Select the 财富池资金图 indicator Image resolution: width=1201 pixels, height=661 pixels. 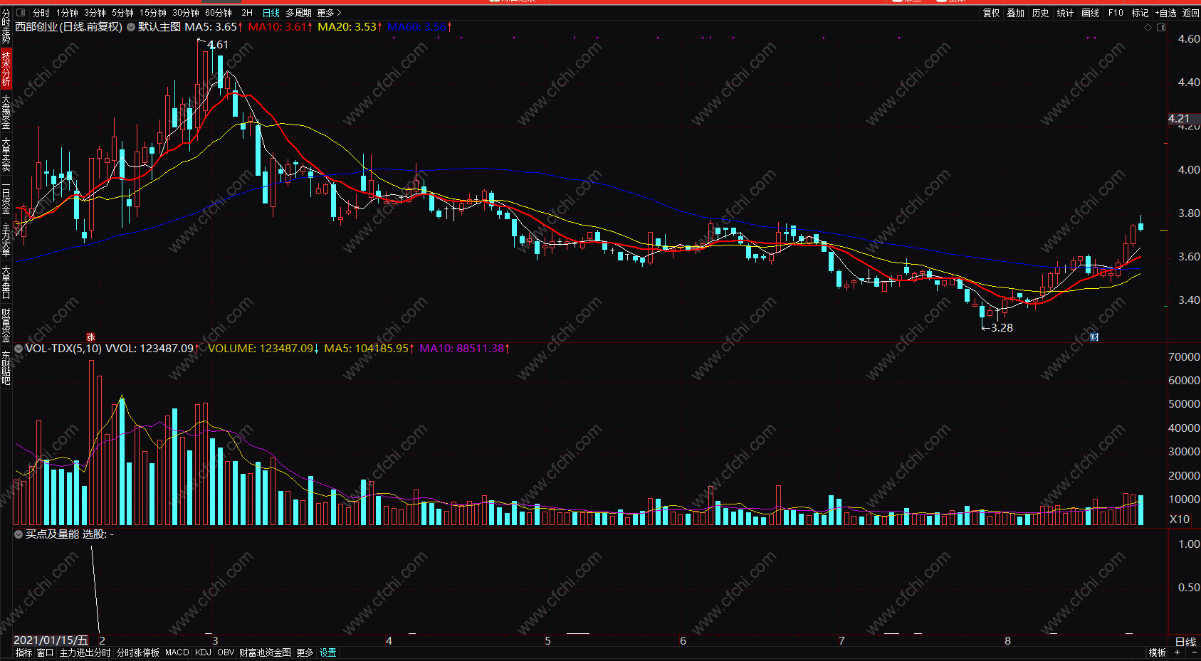(x=265, y=652)
